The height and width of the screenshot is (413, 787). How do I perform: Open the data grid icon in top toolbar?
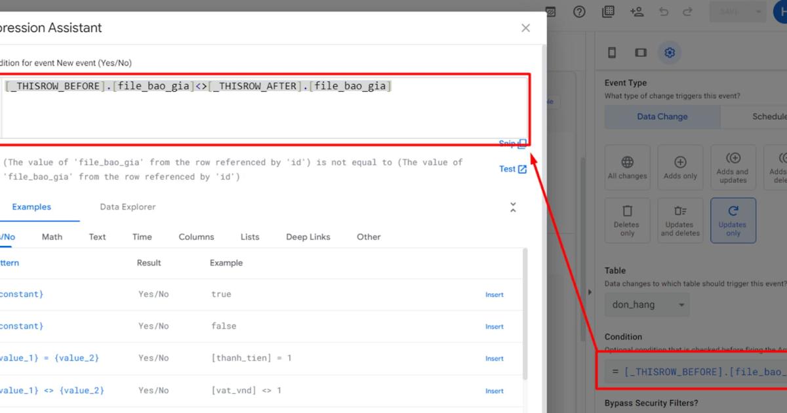point(608,12)
